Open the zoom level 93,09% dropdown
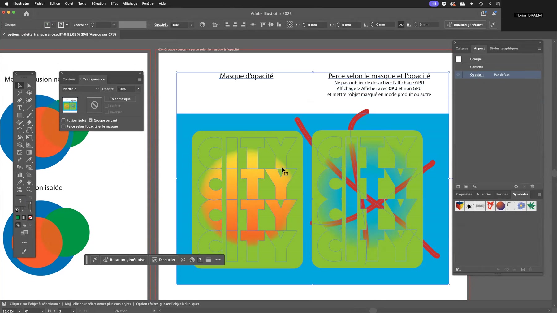Image resolution: width=557 pixels, height=313 pixels. point(20,311)
